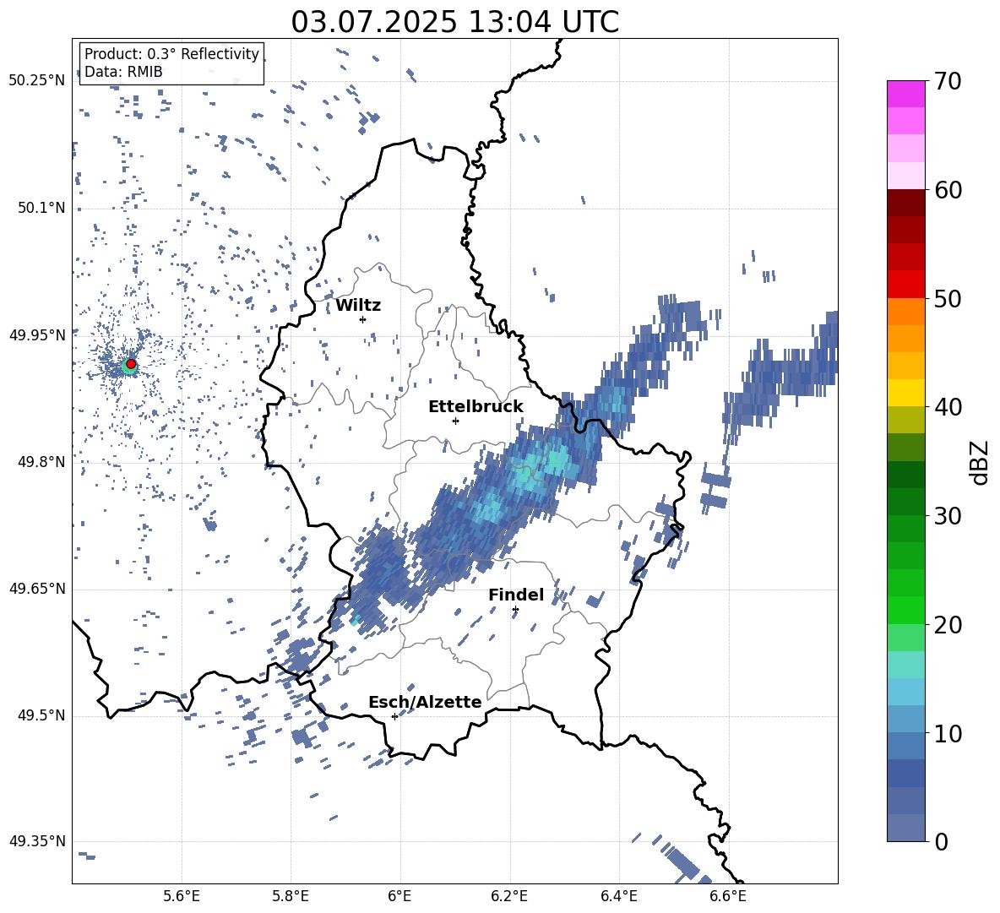Click the 60 colorbar tick label
The height and width of the screenshot is (913, 1000).
pyautogui.click(x=948, y=190)
